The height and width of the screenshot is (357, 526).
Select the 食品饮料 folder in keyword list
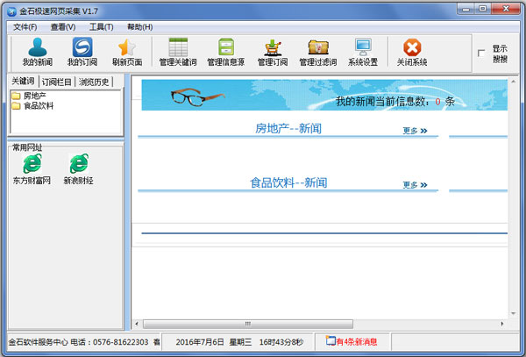[32, 106]
